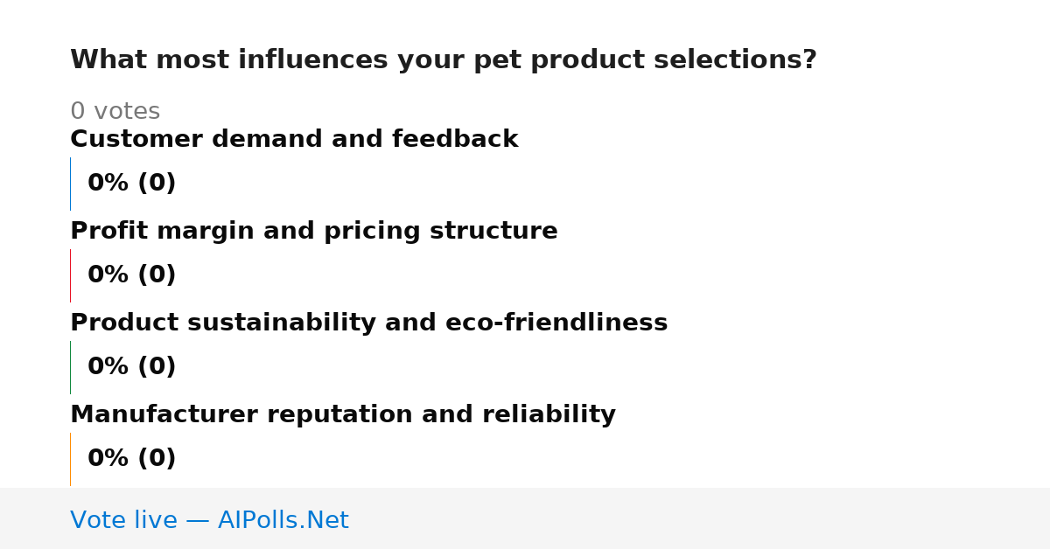This screenshot has width=1050, height=549.
Task: Click the poll question title
Action: click(443, 60)
